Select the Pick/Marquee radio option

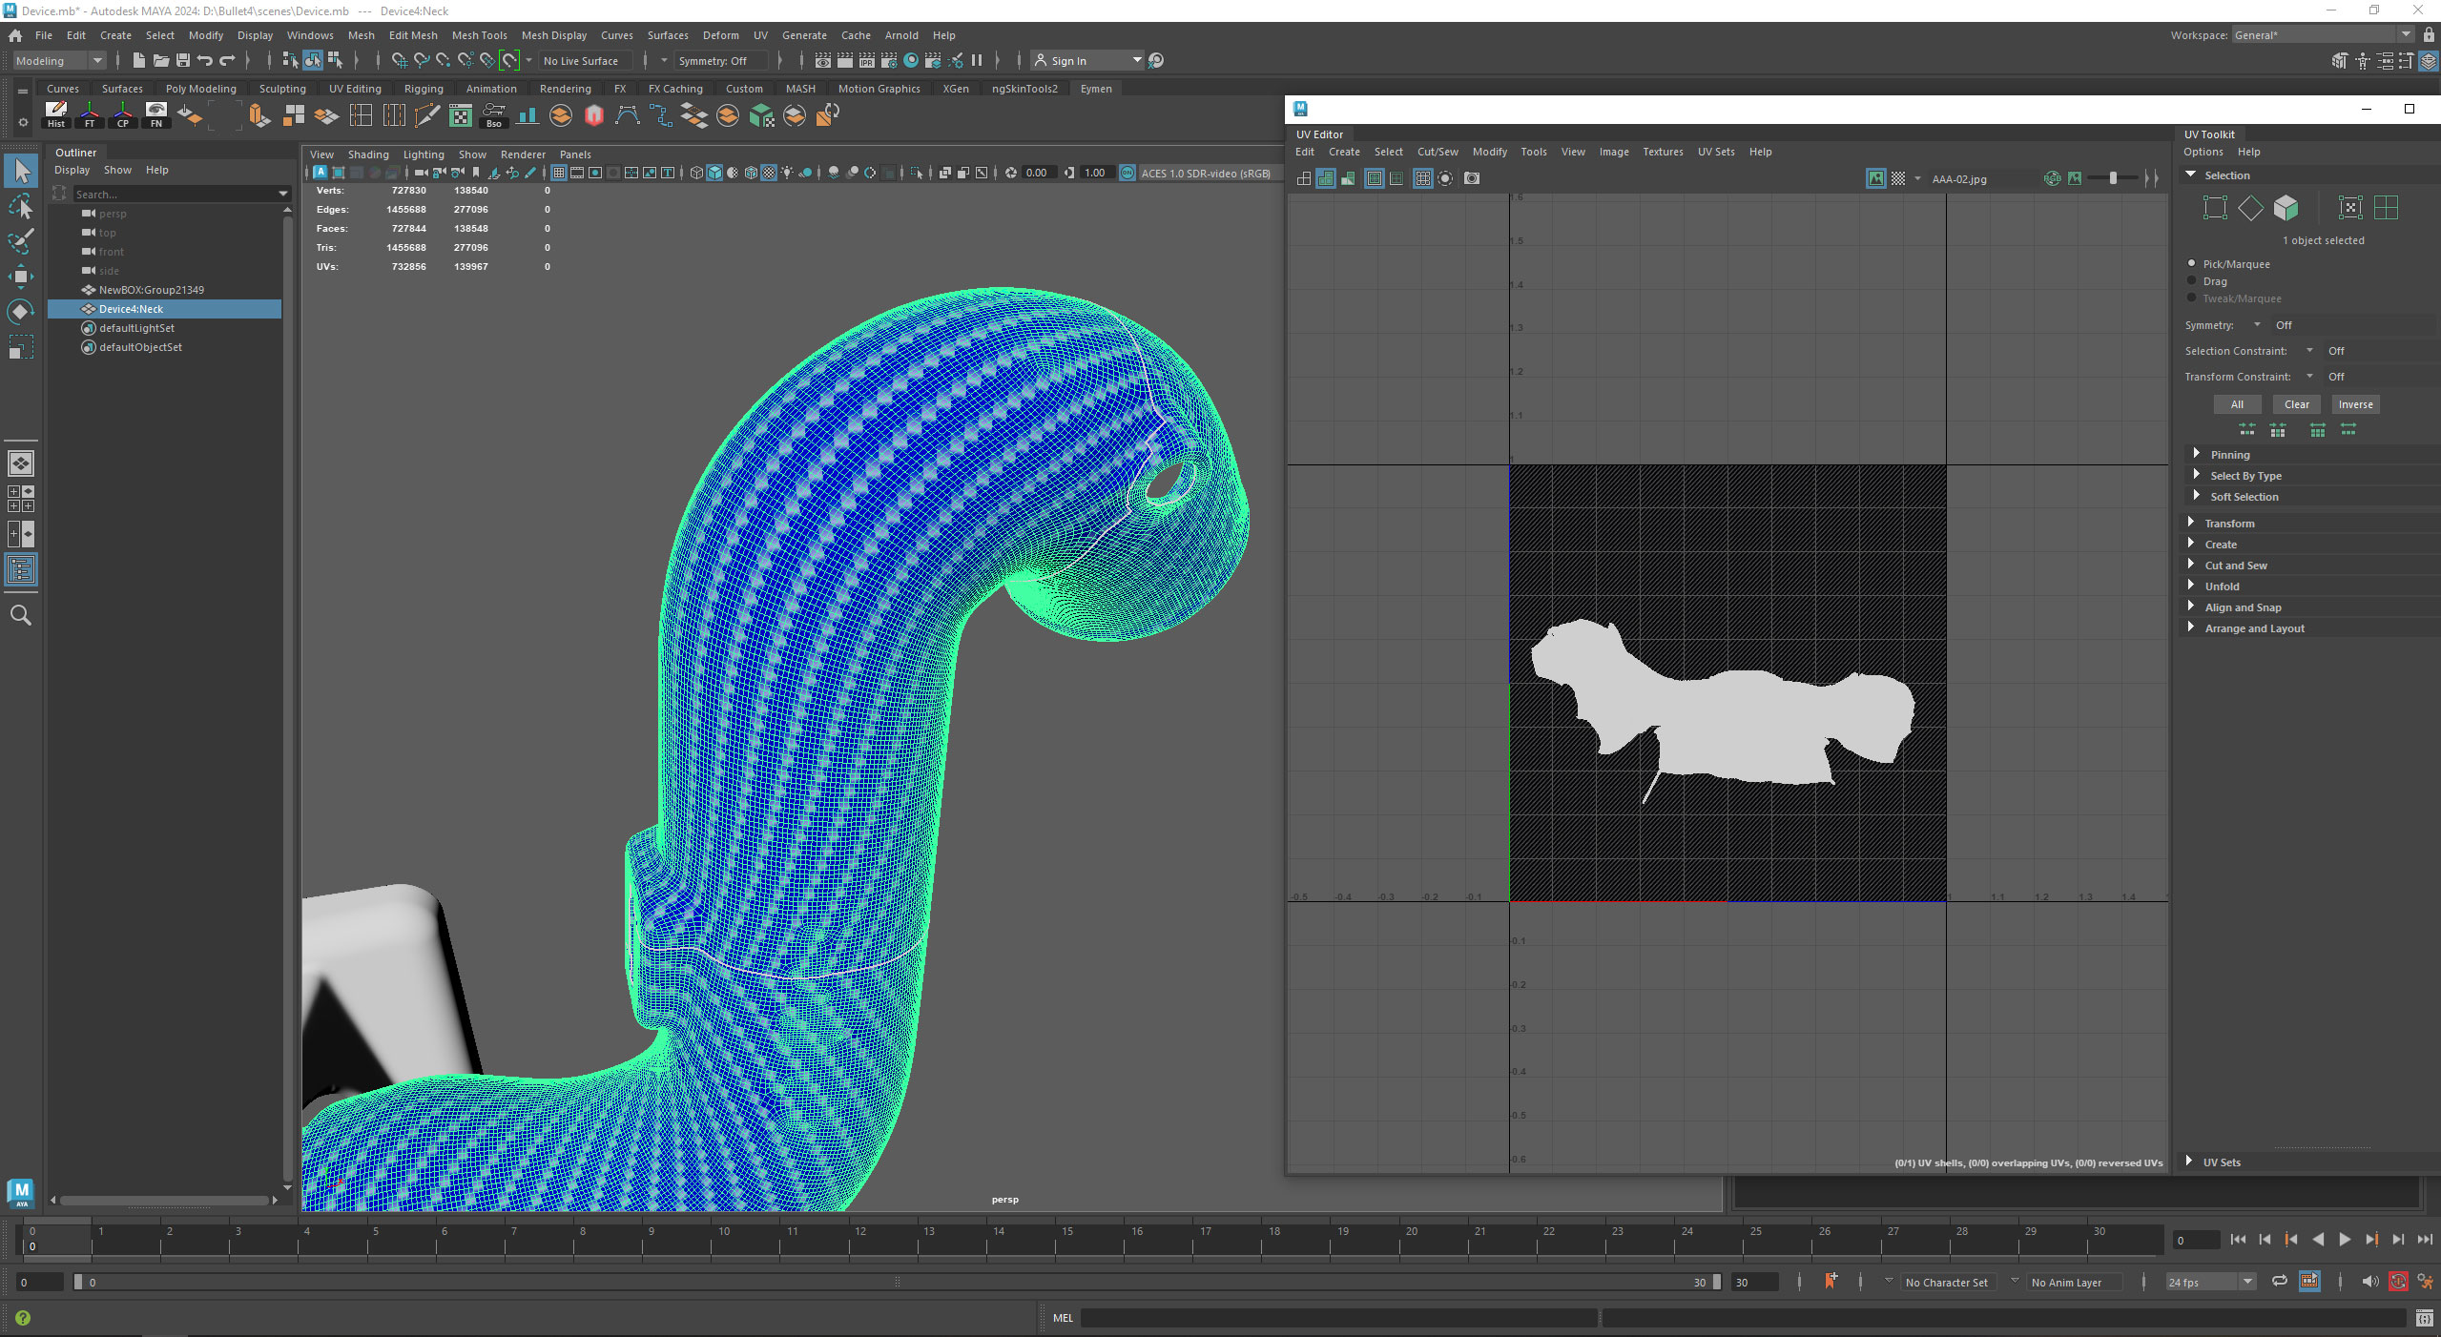point(2191,264)
